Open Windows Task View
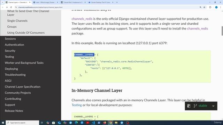 42,123
